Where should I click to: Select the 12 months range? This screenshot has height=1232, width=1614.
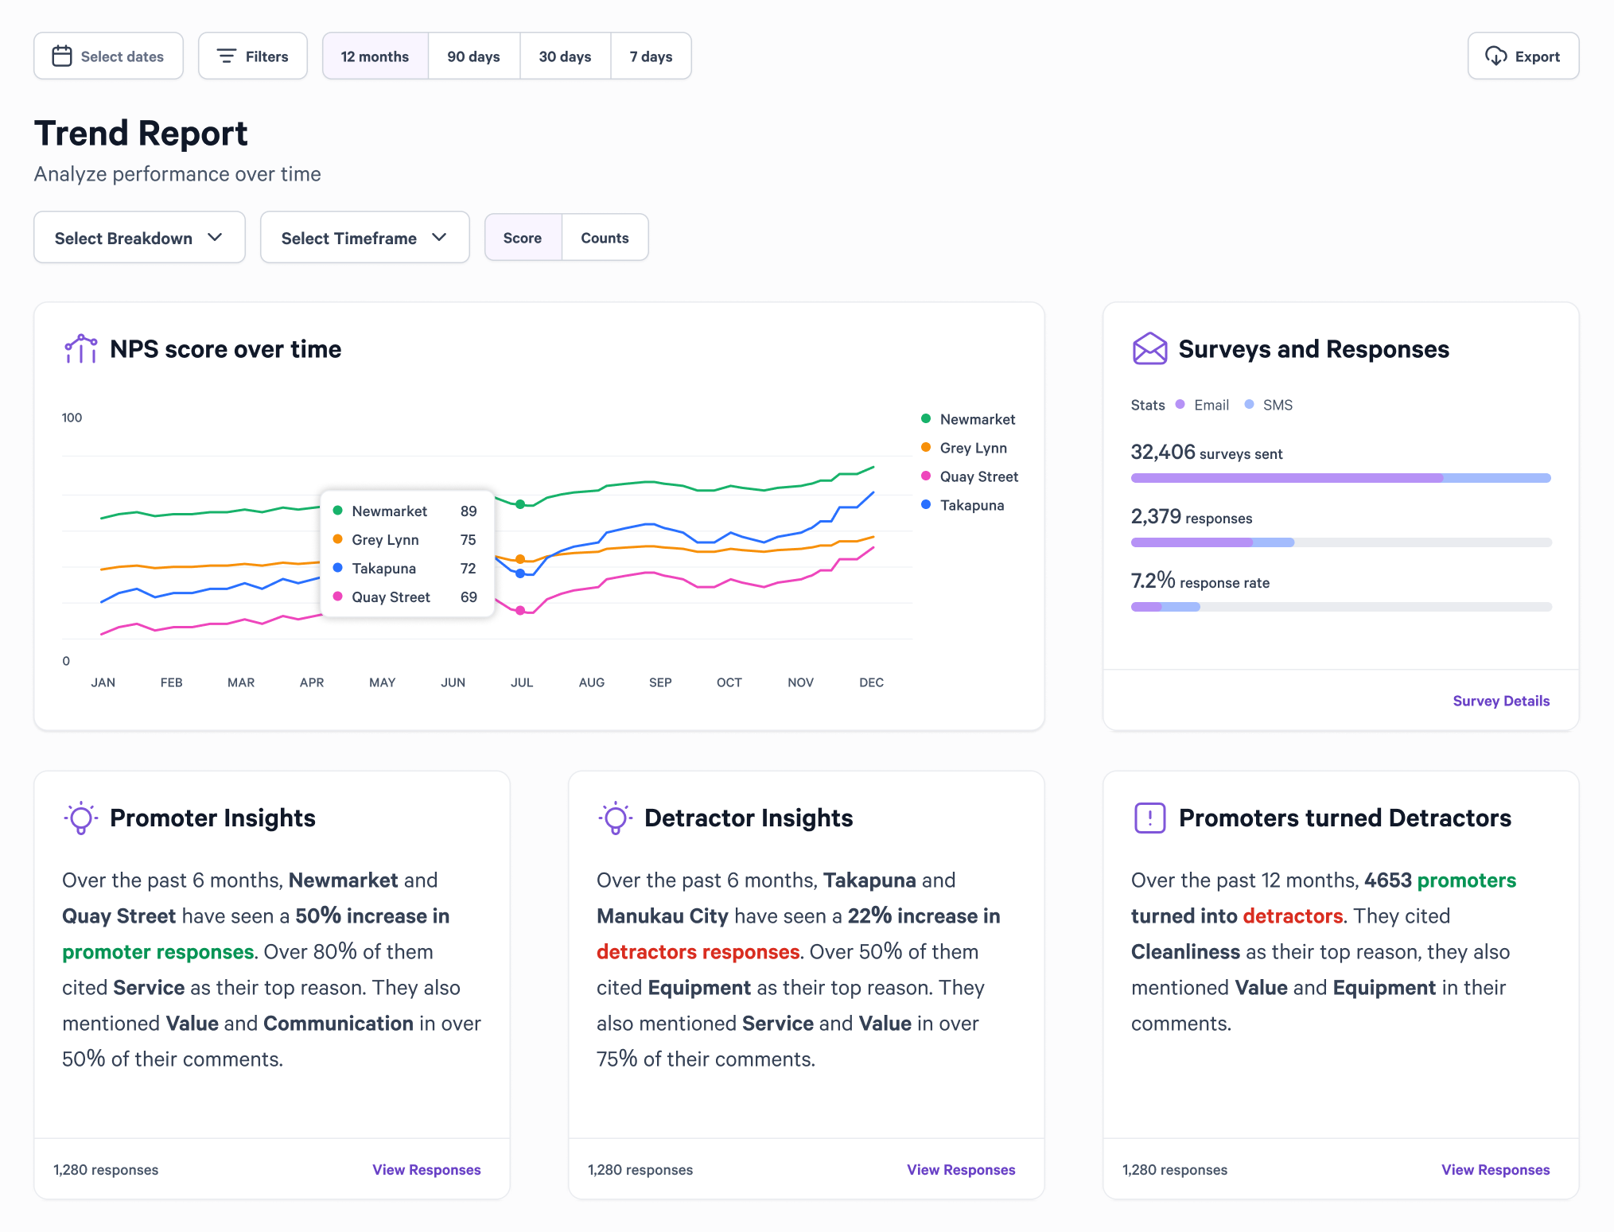pos(375,56)
